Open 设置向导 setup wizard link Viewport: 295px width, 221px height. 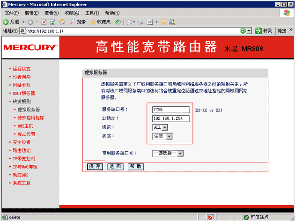(x=22, y=77)
